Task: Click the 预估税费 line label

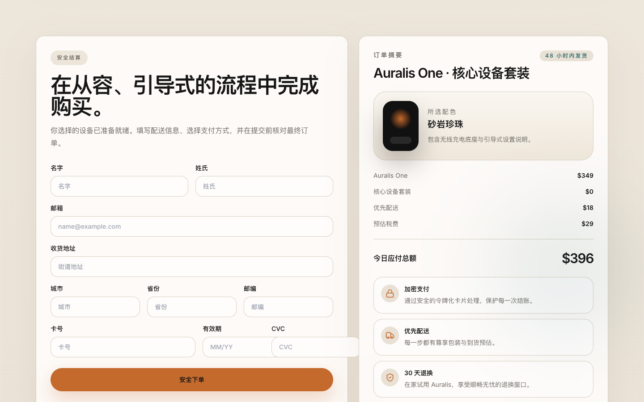Action: coord(386,224)
